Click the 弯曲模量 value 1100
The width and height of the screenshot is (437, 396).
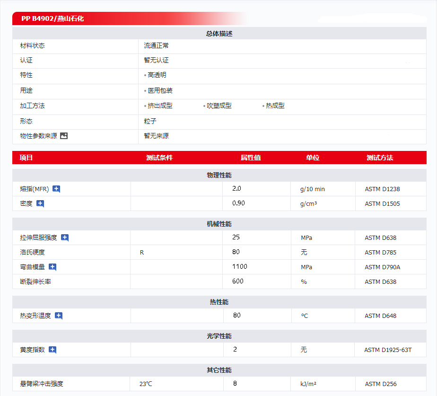240,266
